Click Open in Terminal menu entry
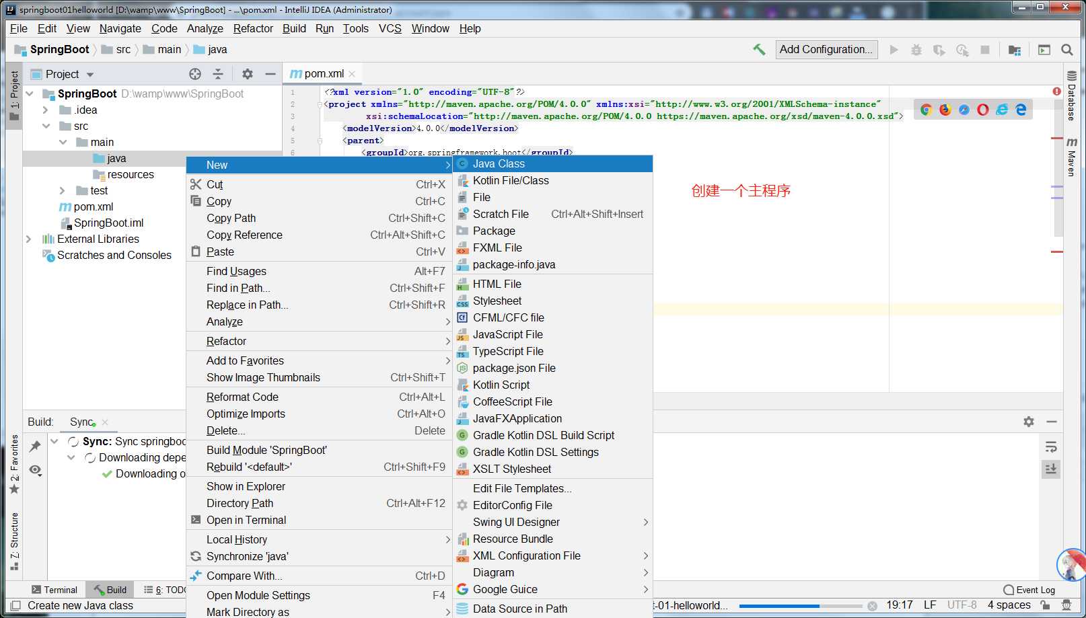Screen dimensions: 1086x618 319,520
